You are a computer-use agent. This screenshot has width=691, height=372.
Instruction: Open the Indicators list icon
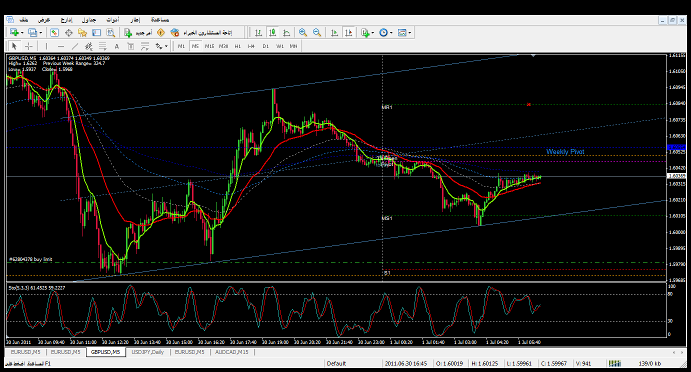(365, 32)
